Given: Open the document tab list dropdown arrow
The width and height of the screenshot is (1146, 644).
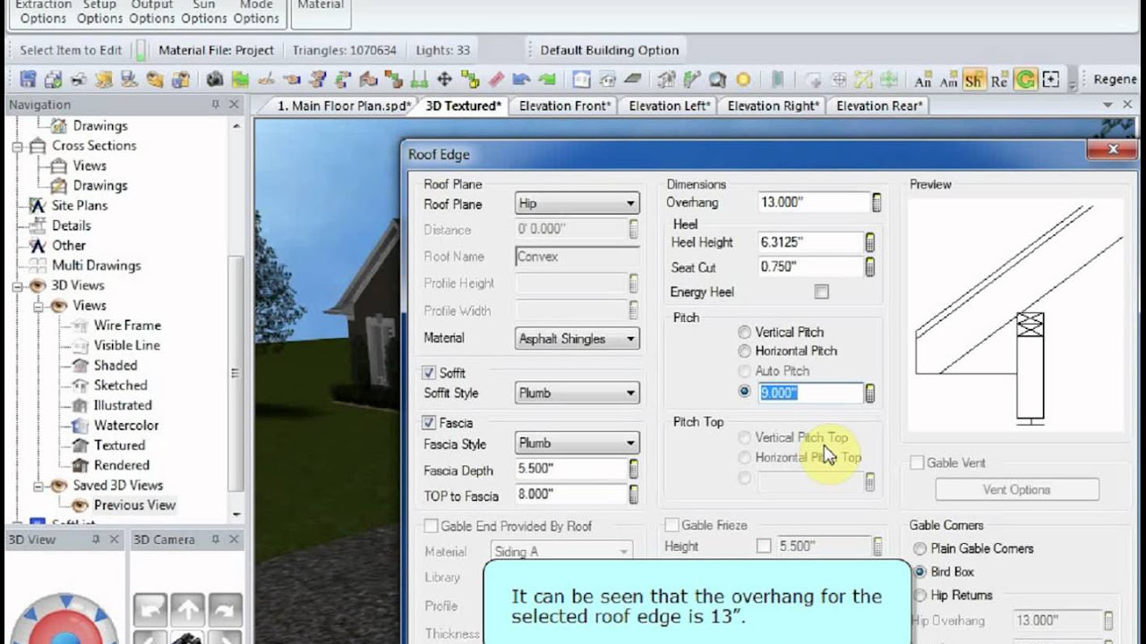Looking at the screenshot, I should [x=1106, y=106].
